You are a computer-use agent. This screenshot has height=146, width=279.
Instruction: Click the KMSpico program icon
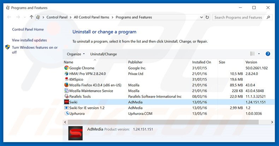(x=66, y=79)
